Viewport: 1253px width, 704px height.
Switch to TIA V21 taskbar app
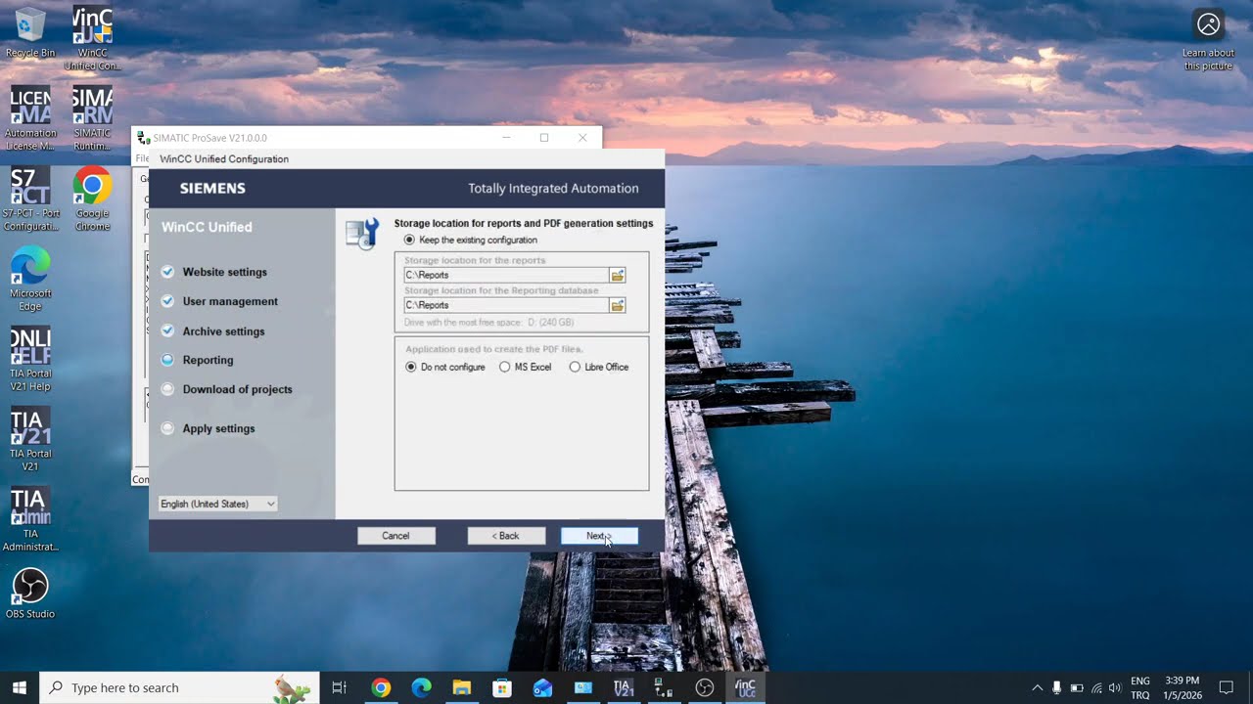624,687
